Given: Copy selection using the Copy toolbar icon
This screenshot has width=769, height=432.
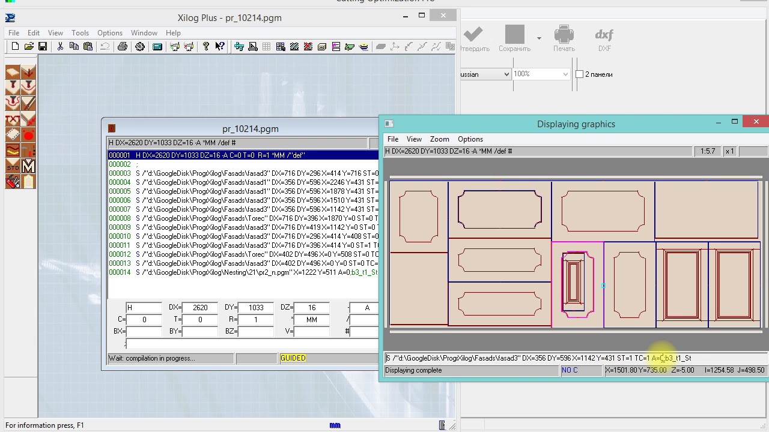Looking at the screenshot, I should 74,46.
